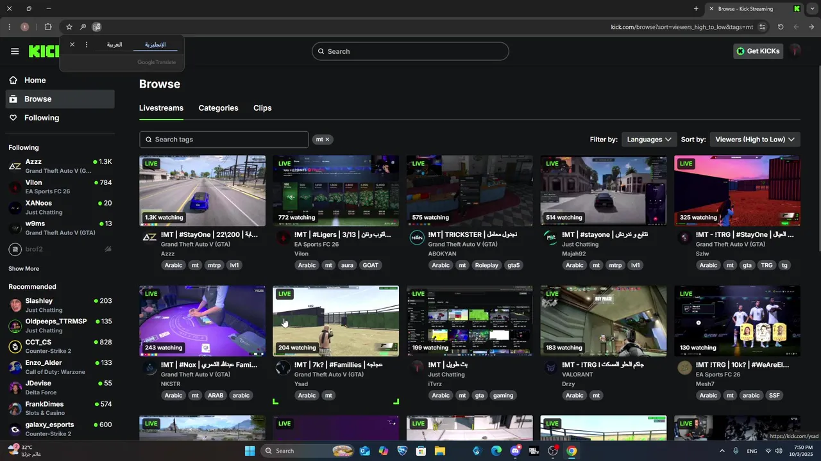Viewport: 821px width, 461px height.
Task: Open the Chrome profile avatar in toolbar
Action: point(24,27)
